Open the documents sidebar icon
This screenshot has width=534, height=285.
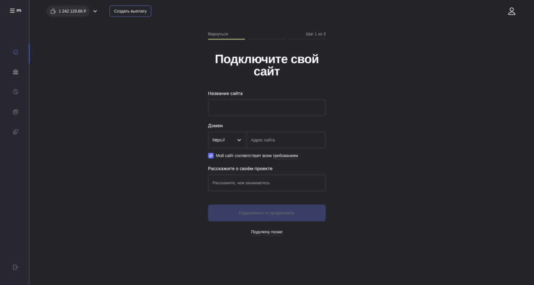15,112
